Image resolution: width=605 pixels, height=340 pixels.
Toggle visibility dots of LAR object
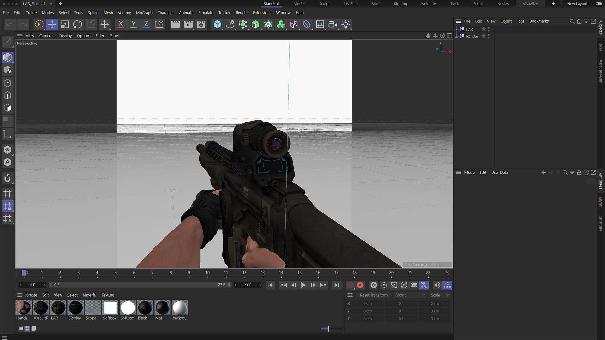(489, 29)
